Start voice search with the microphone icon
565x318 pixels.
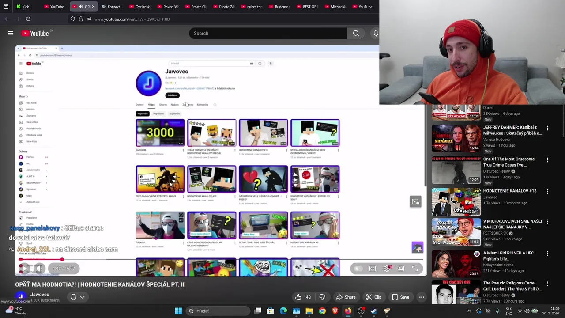point(376,33)
